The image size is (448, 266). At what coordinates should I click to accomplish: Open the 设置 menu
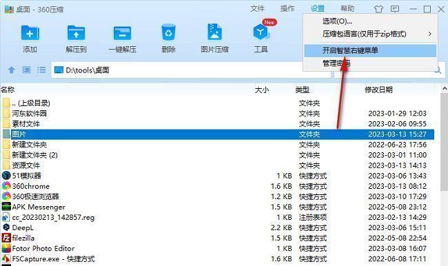(x=318, y=8)
